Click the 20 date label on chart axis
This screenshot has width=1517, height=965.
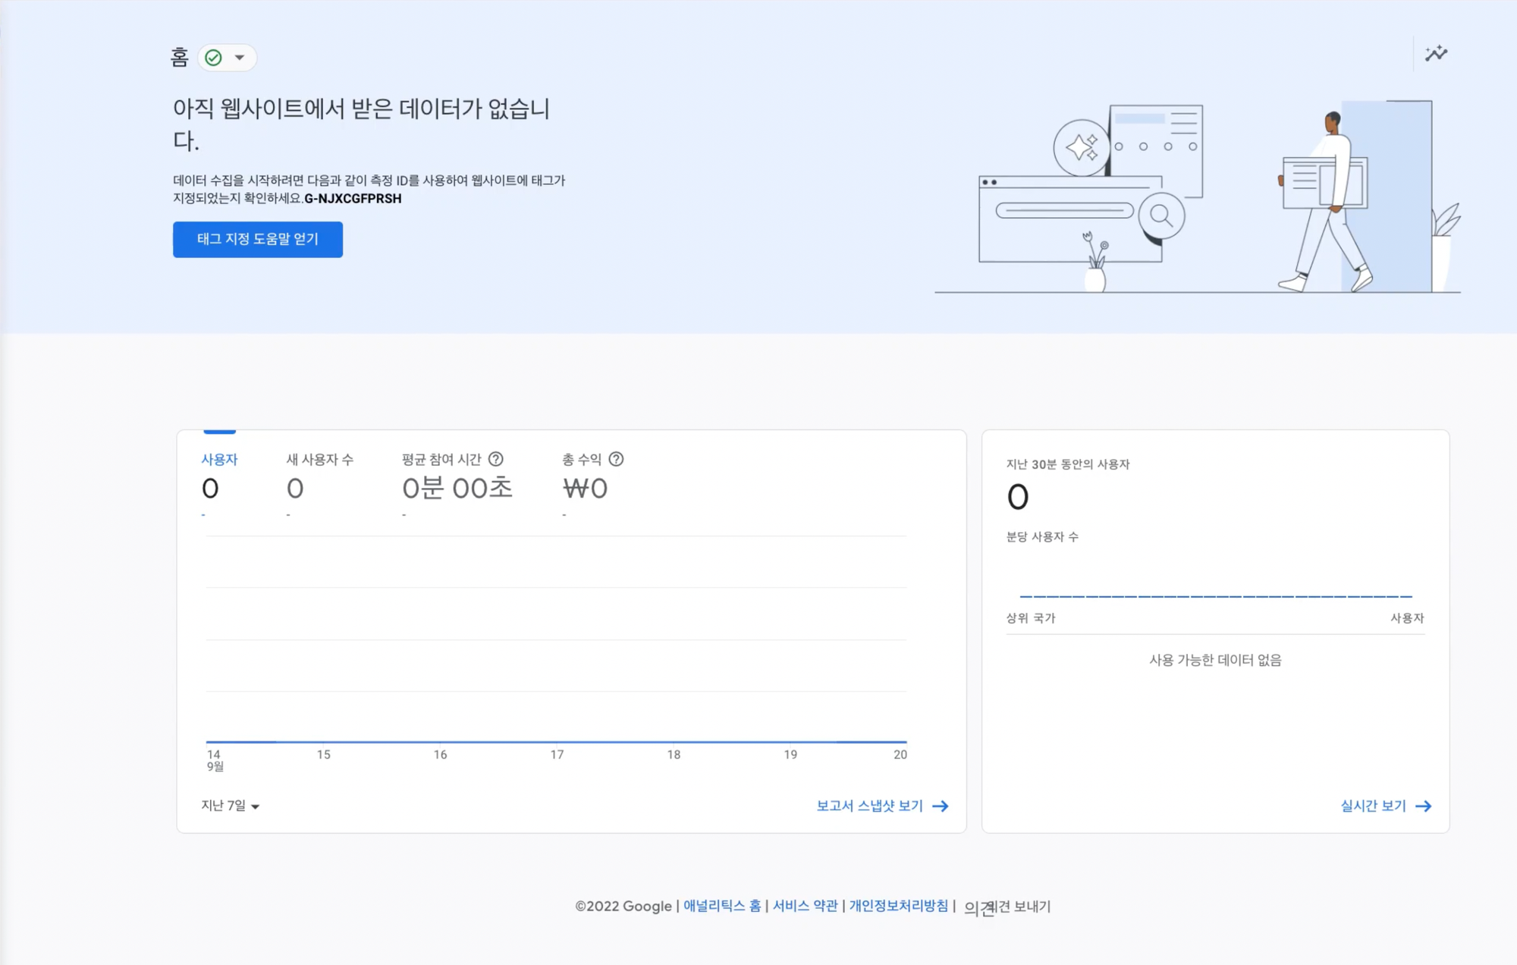tap(900, 755)
